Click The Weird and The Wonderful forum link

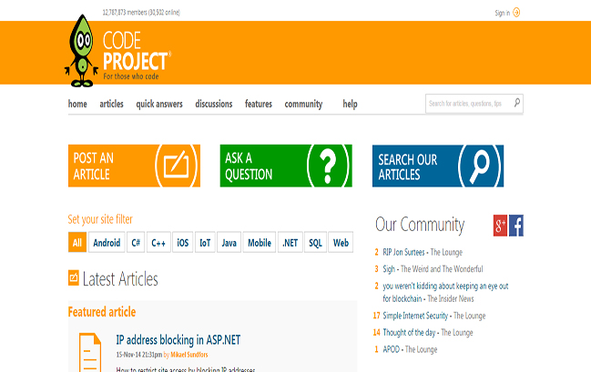(442, 269)
